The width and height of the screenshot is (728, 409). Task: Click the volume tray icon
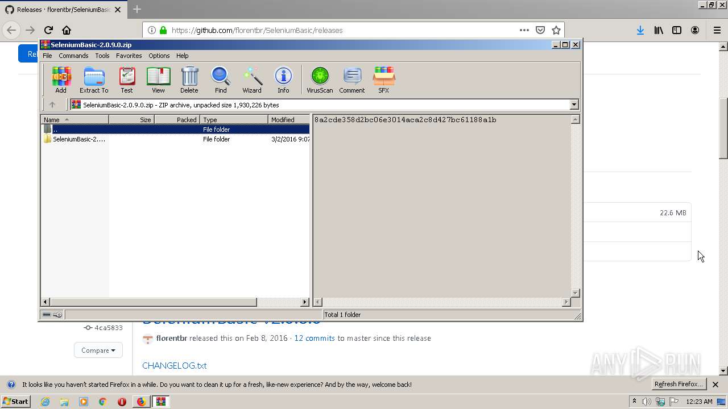[647, 402]
